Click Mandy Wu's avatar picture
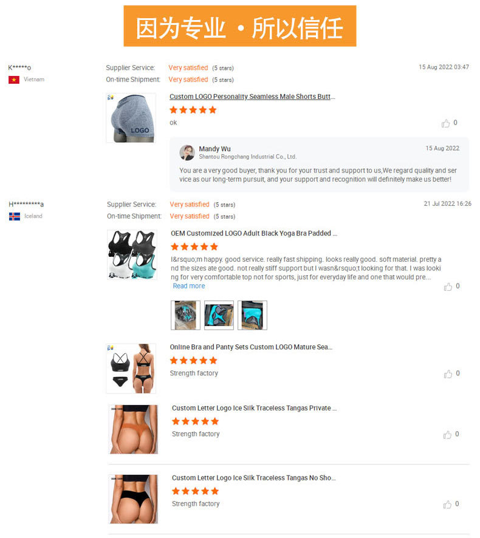This screenshot has width=480, height=538. (187, 152)
